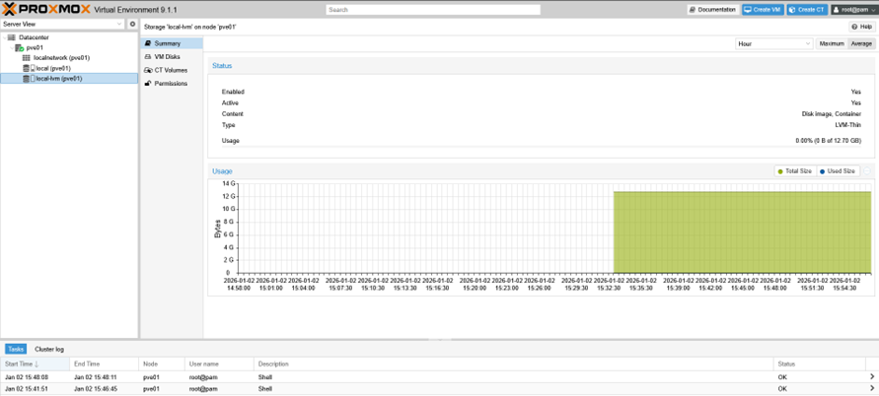The height and width of the screenshot is (396, 879).
Task: Expand the second Shell task row arrow
Action: tap(872, 388)
